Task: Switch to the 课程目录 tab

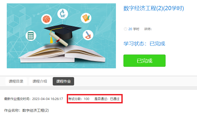Action: tap(16, 81)
